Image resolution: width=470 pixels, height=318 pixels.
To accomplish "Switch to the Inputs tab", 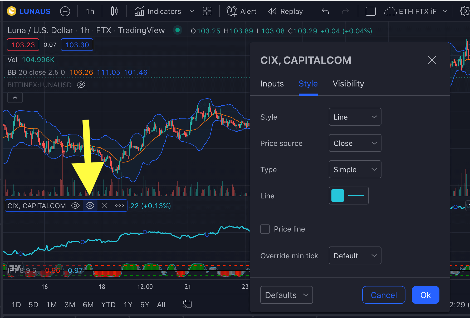I will pyautogui.click(x=272, y=84).
